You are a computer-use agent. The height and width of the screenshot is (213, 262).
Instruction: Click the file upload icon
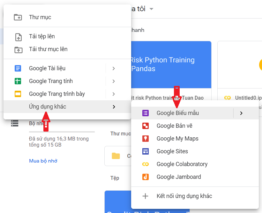pyautogui.click(x=19, y=37)
